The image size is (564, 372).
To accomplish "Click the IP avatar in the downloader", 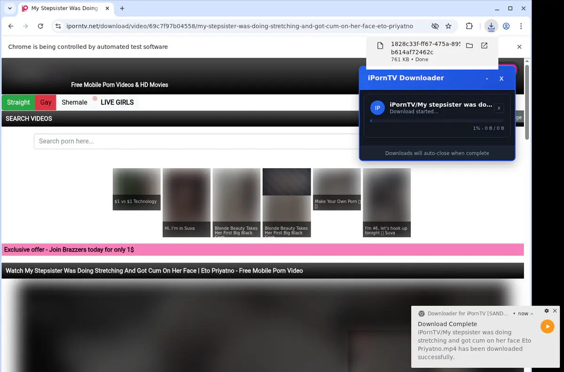I will coord(377,108).
